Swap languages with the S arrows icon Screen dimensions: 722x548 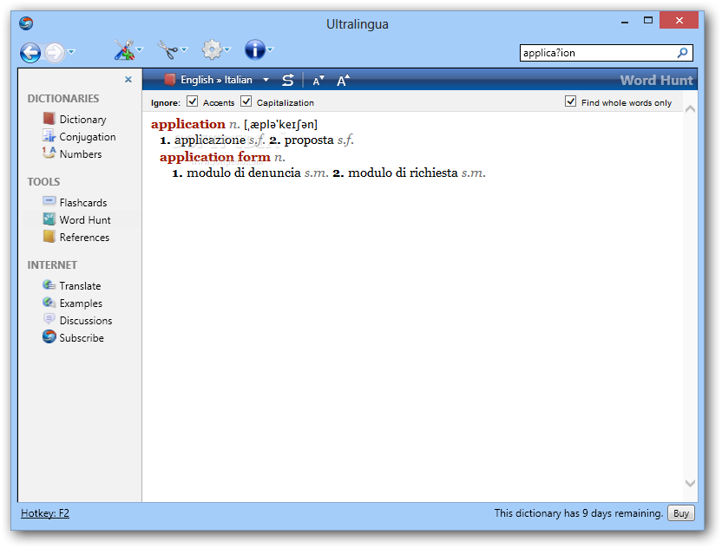click(288, 80)
